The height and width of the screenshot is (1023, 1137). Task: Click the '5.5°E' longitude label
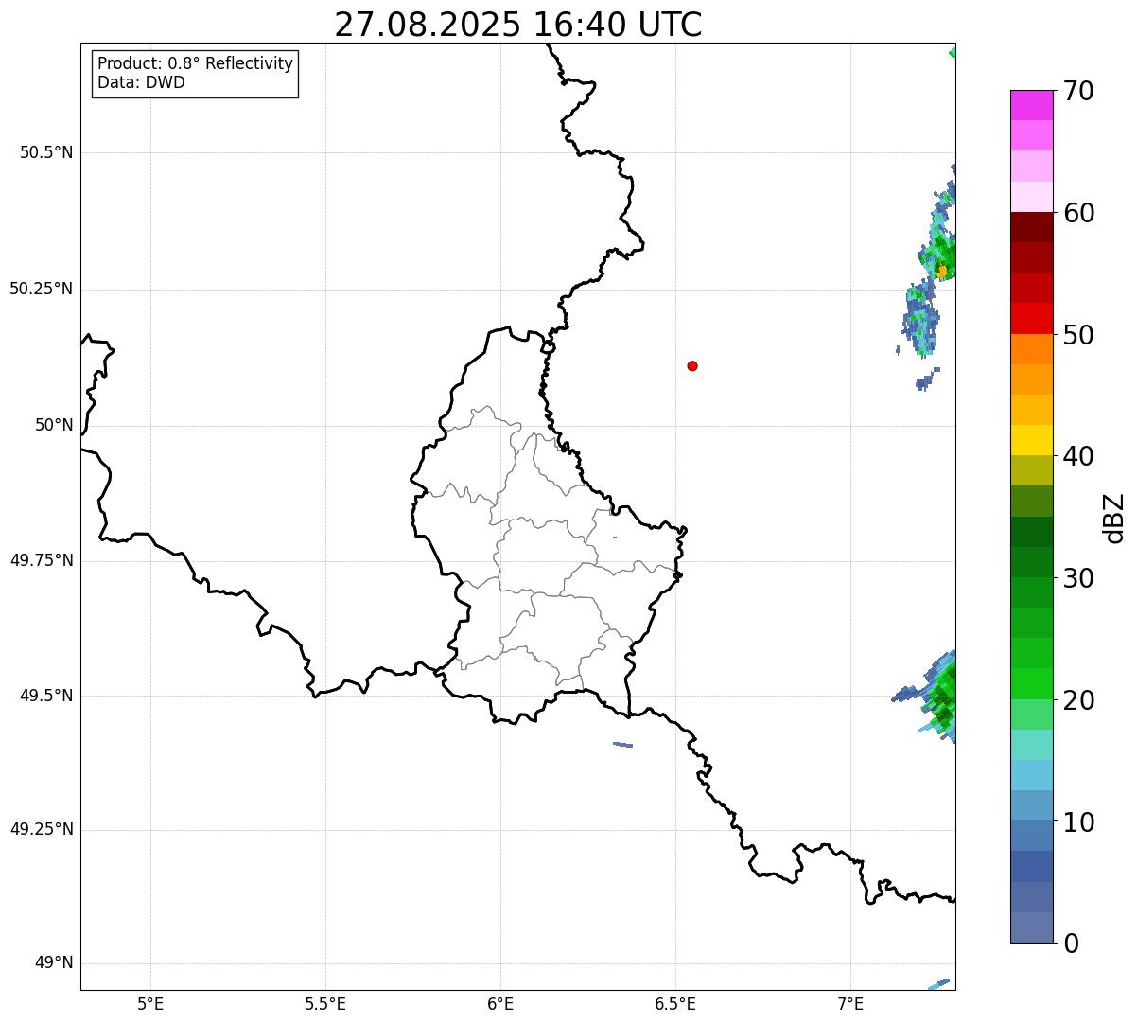click(325, 1003)
